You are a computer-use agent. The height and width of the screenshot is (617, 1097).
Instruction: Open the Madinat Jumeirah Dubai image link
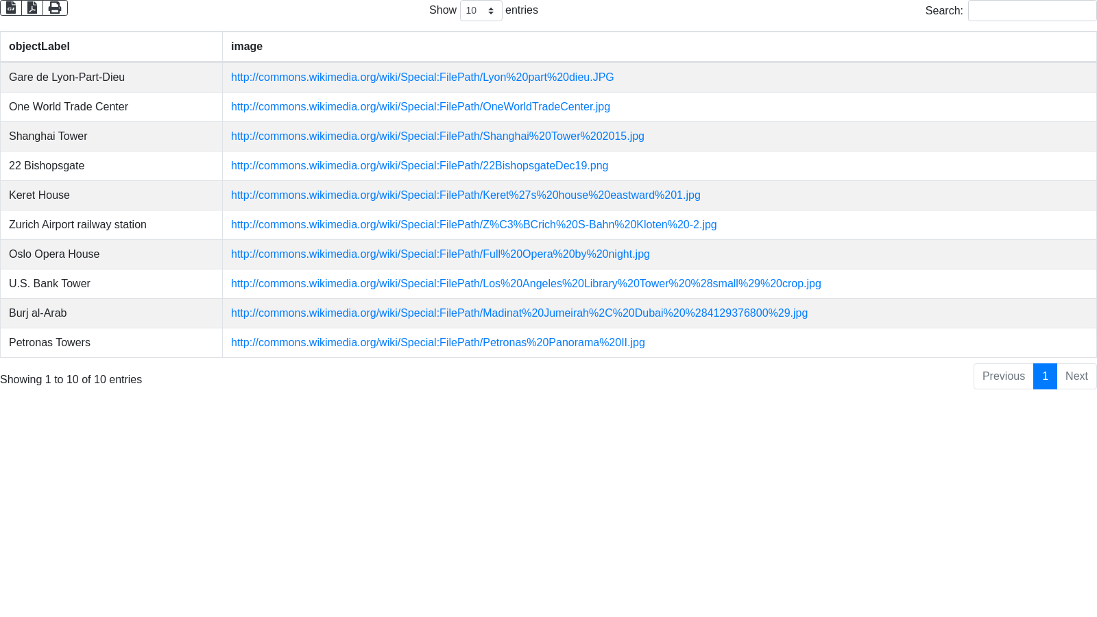pos(519,313)
